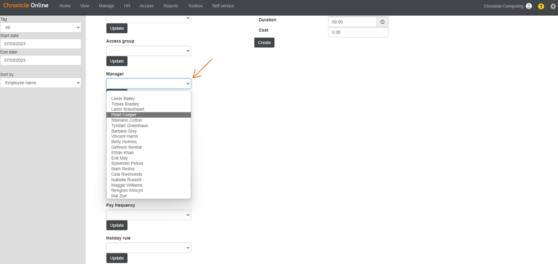Click the Cost input field

tap(357, 32)
